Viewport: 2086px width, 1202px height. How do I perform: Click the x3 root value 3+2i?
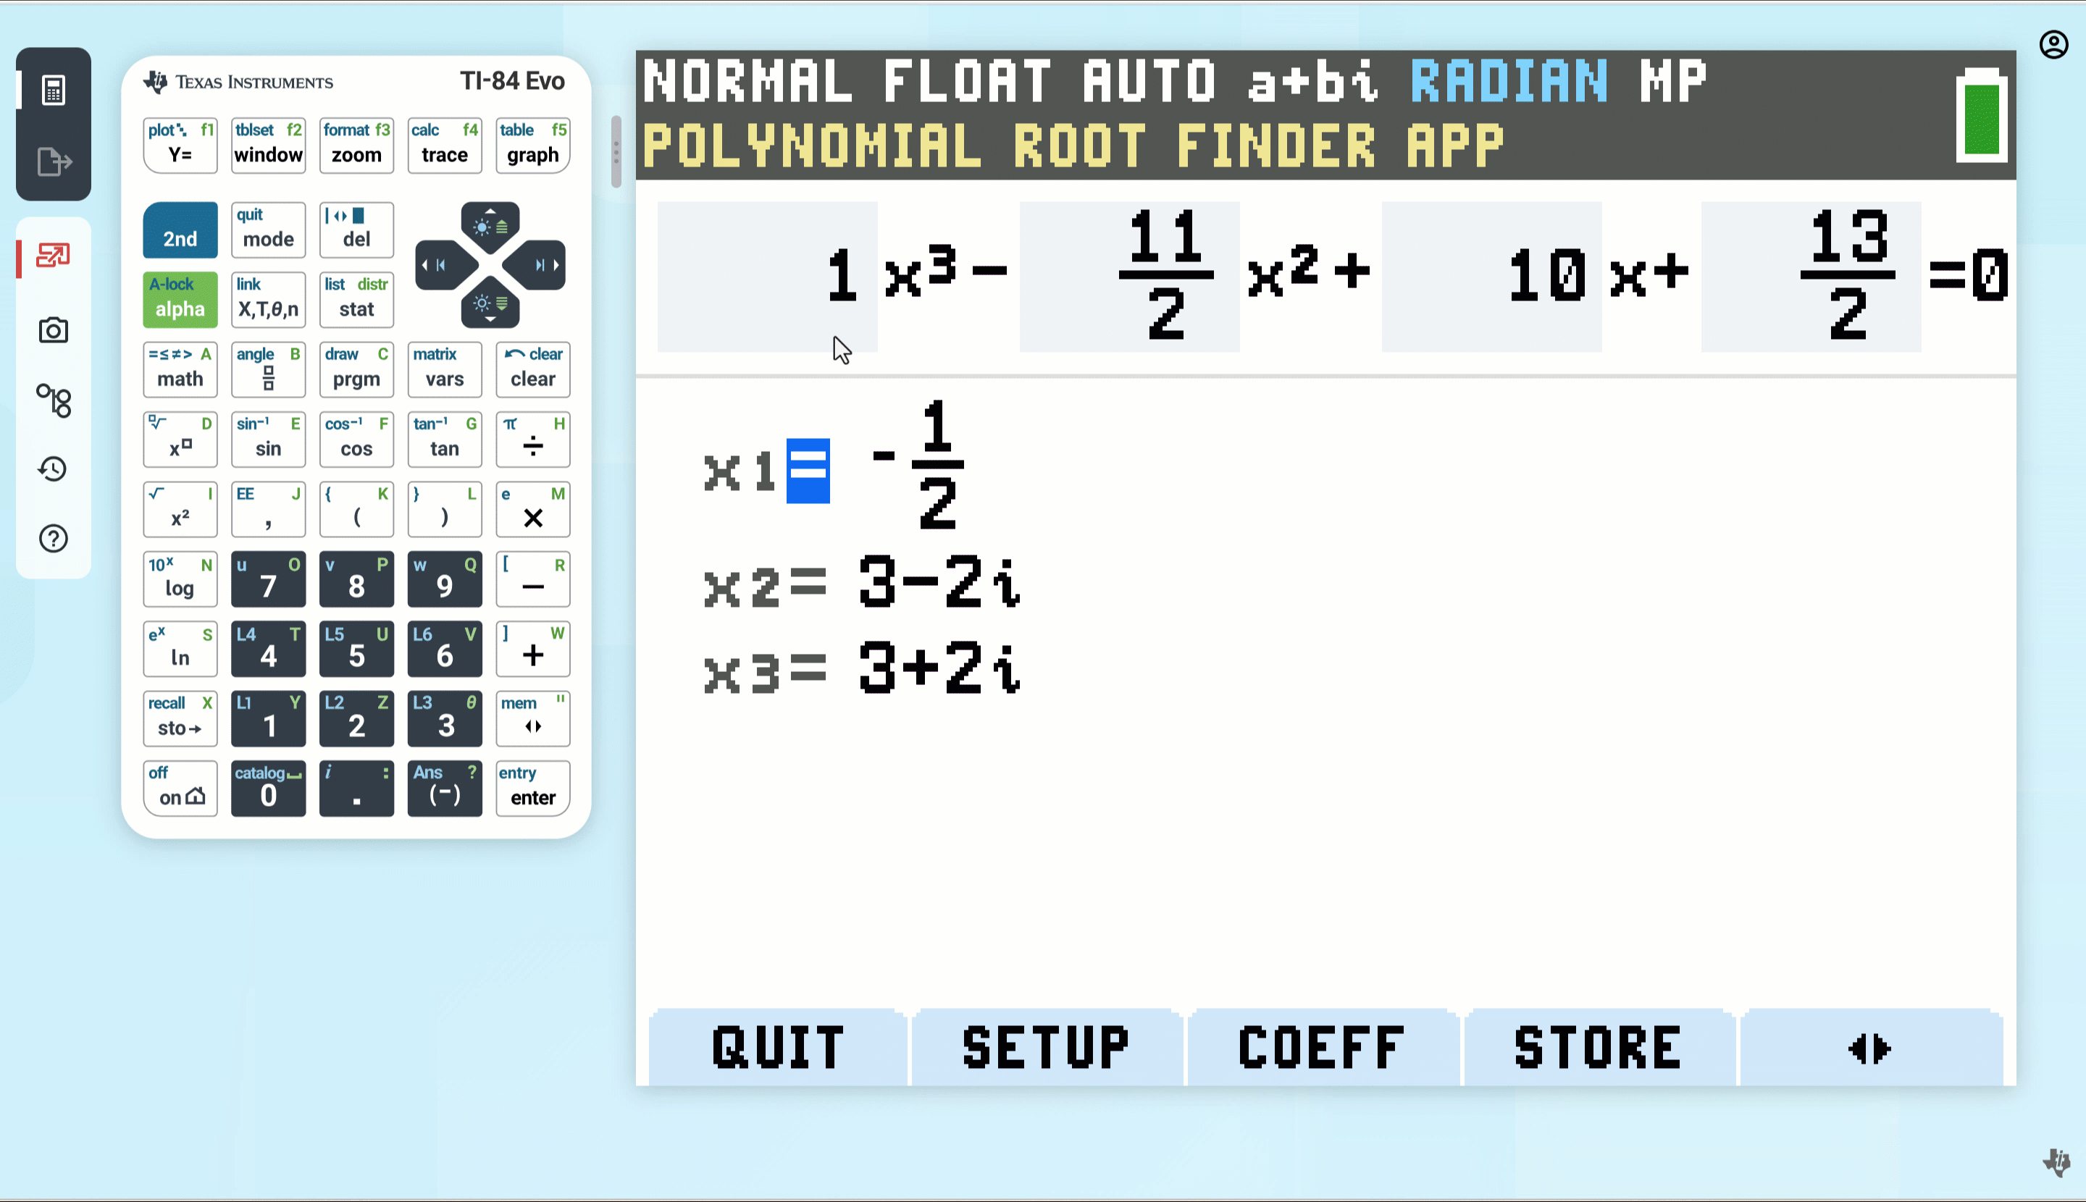pyautogui.click(x=939, y=667)
